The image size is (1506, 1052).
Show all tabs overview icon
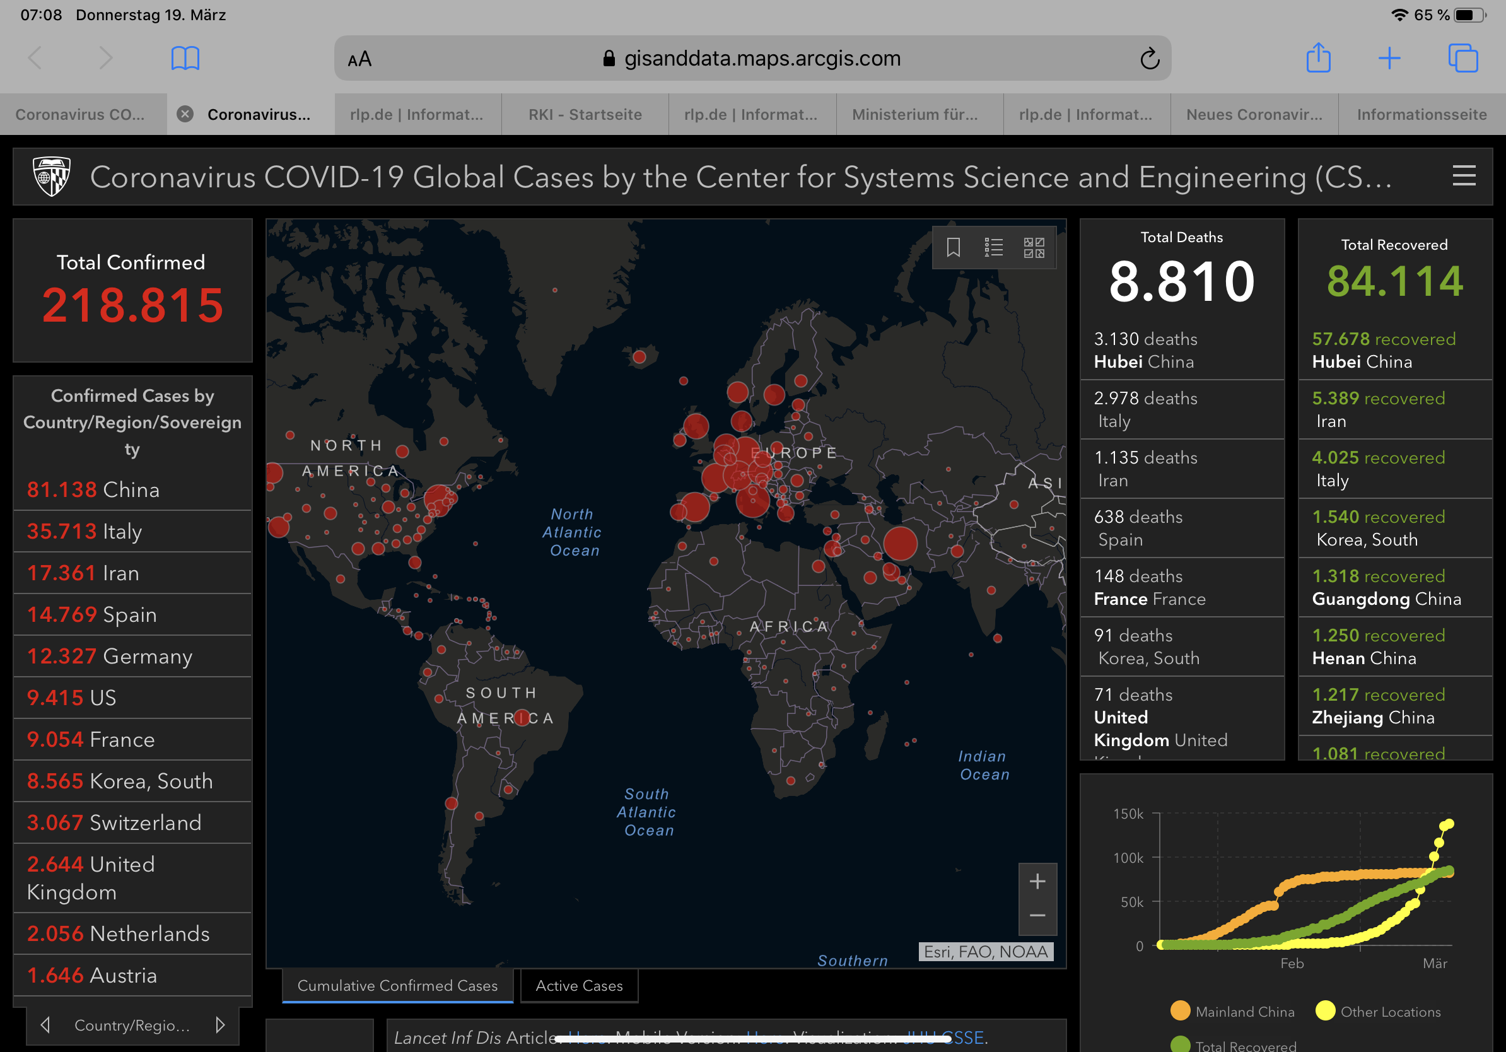(x=1462, y=59)
